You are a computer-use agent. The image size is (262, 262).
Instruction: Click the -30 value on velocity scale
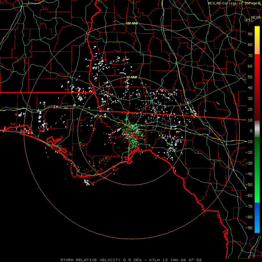249,163
